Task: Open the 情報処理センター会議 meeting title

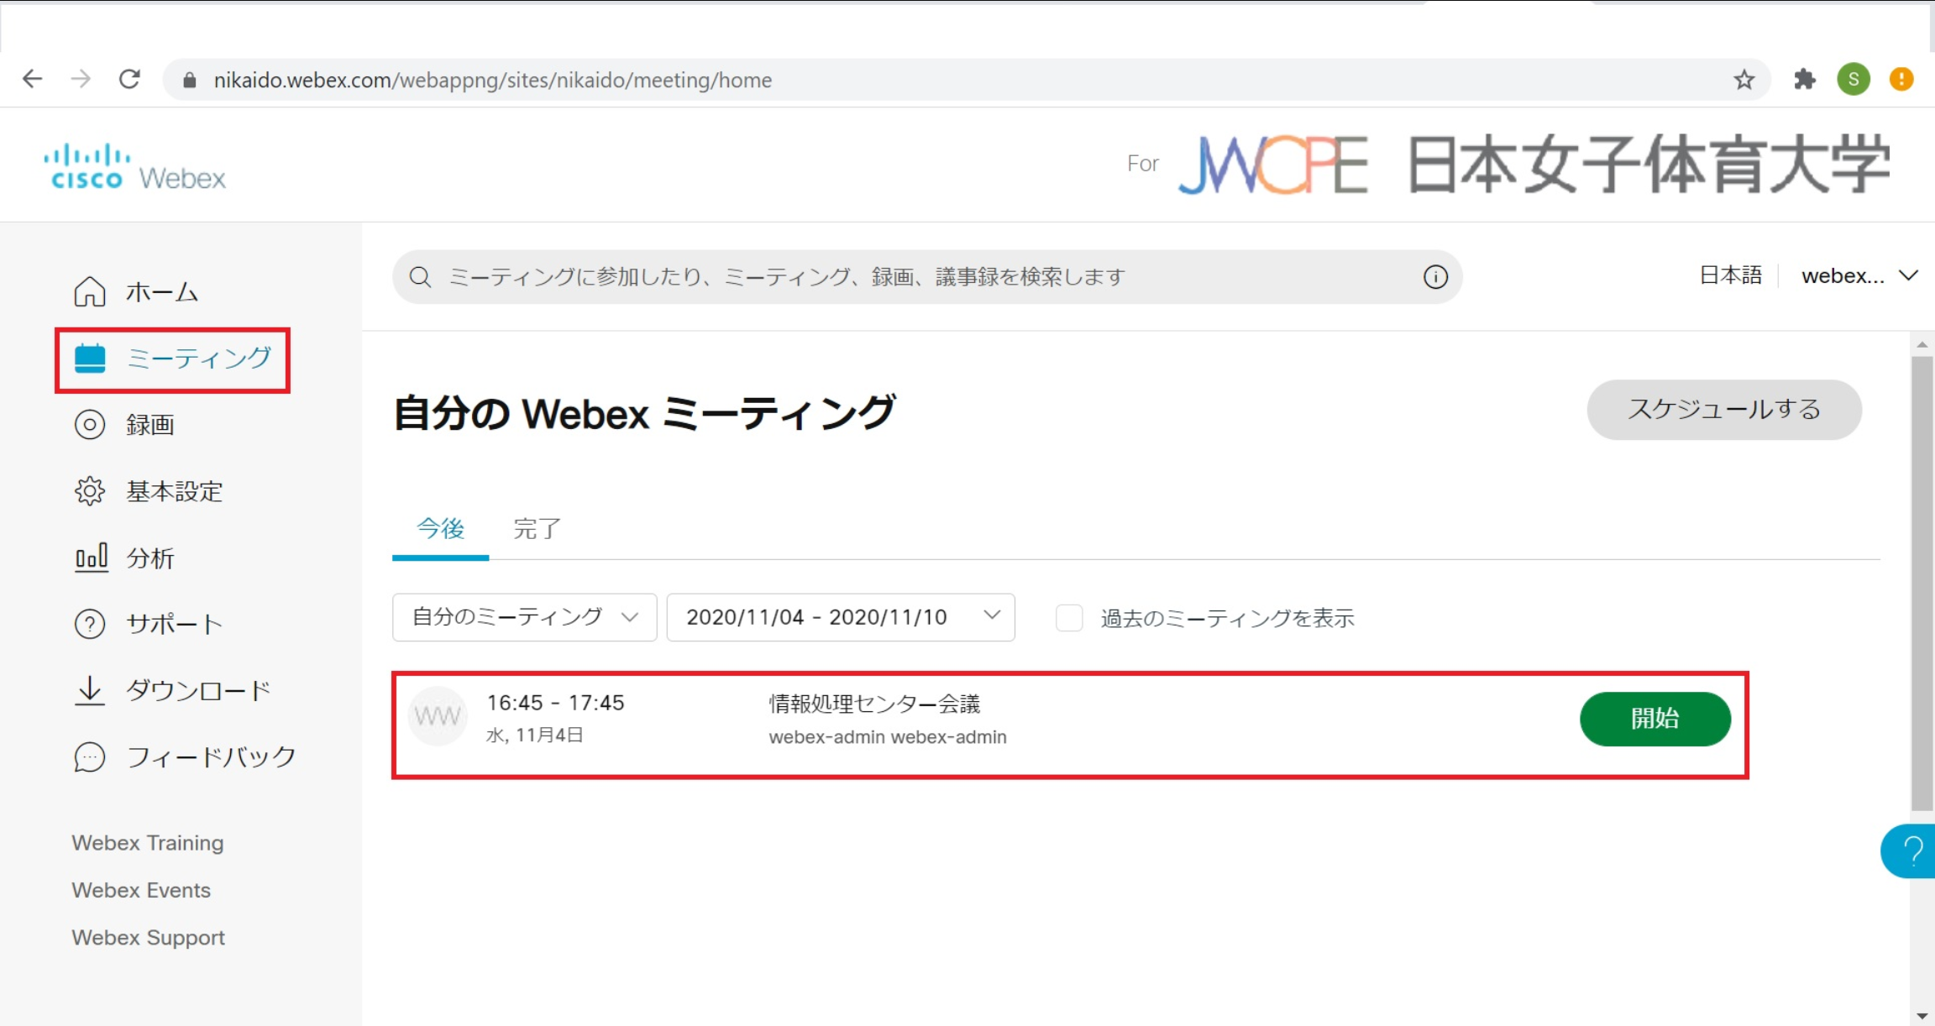Action: (x=875, y=704)
